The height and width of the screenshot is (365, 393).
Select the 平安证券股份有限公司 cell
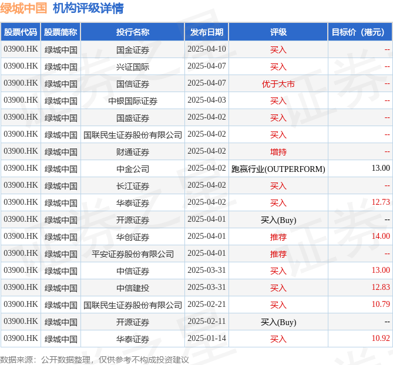133,254
